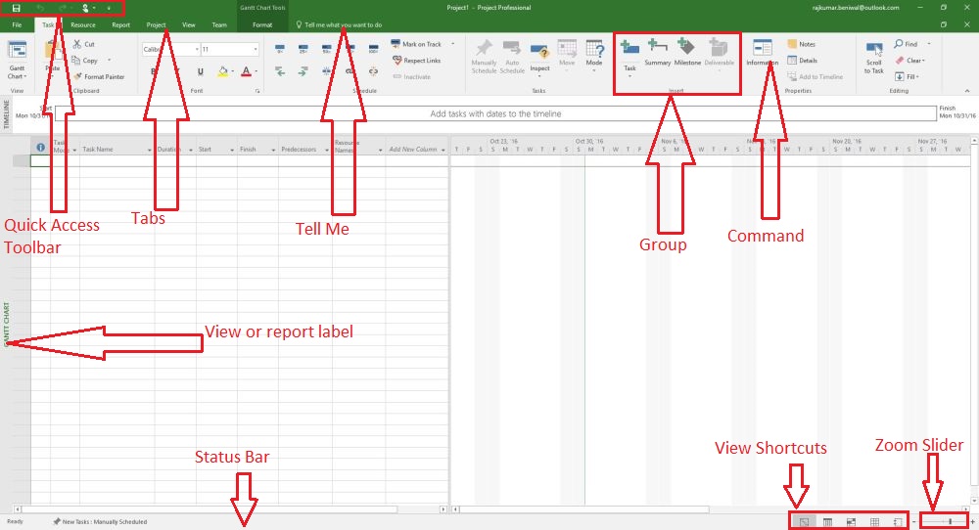Collapse the ribbon with the caret
This screenshot has height=530, width=979.
[x=967, y=91]
